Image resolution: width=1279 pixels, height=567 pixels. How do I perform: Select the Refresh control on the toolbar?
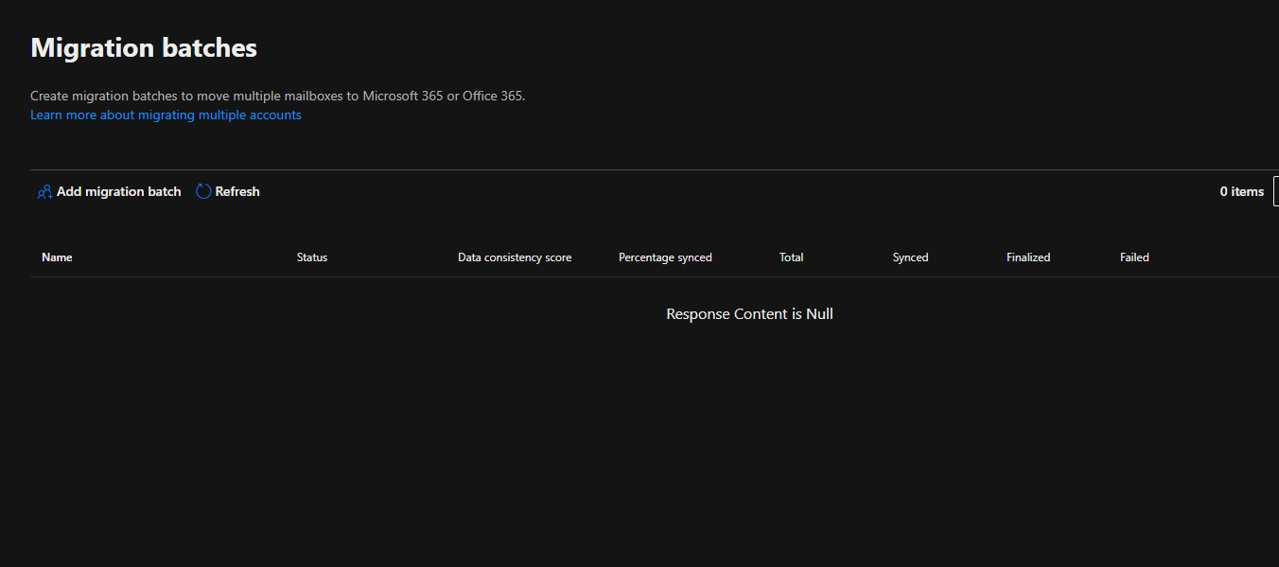click(x=227, y=191)
